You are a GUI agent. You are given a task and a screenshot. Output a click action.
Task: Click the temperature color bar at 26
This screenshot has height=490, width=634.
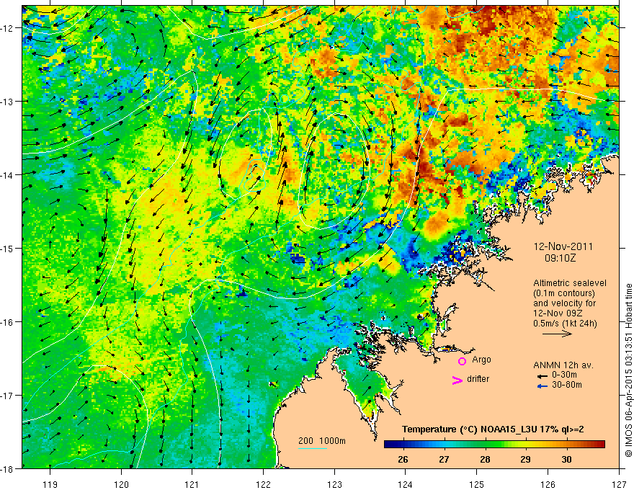[403, 445]
